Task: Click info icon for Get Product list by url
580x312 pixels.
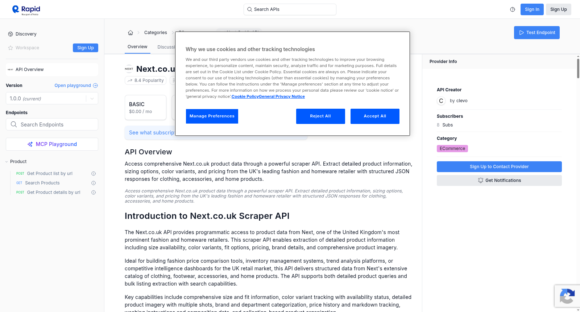Action: click(94, 174)
